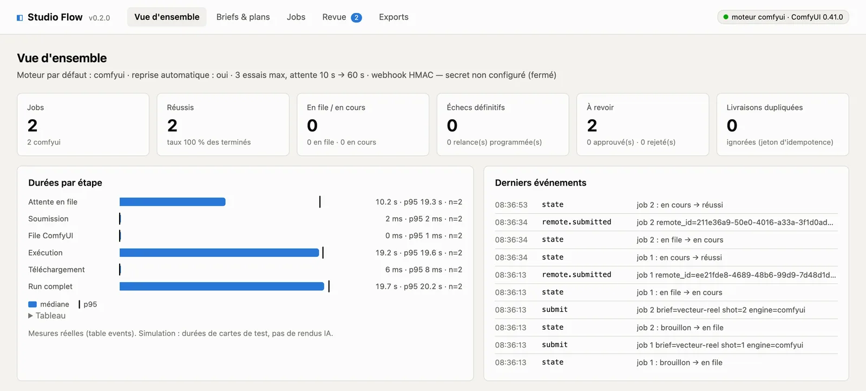Expand the Tableau disclosure triangle

coord(30,316)
